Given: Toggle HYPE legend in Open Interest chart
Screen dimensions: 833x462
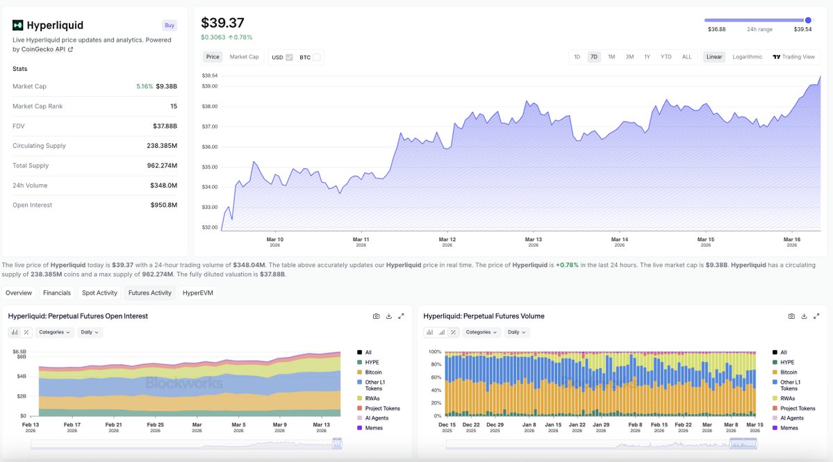Looking at the screenshot, I should [x=368, y=362].
